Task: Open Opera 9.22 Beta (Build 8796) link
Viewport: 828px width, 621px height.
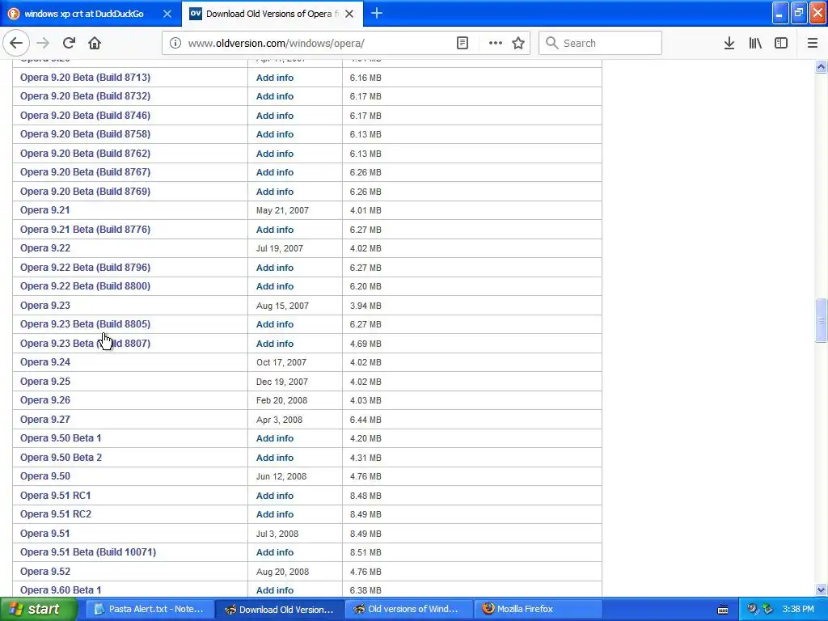Action: [85, 267]
